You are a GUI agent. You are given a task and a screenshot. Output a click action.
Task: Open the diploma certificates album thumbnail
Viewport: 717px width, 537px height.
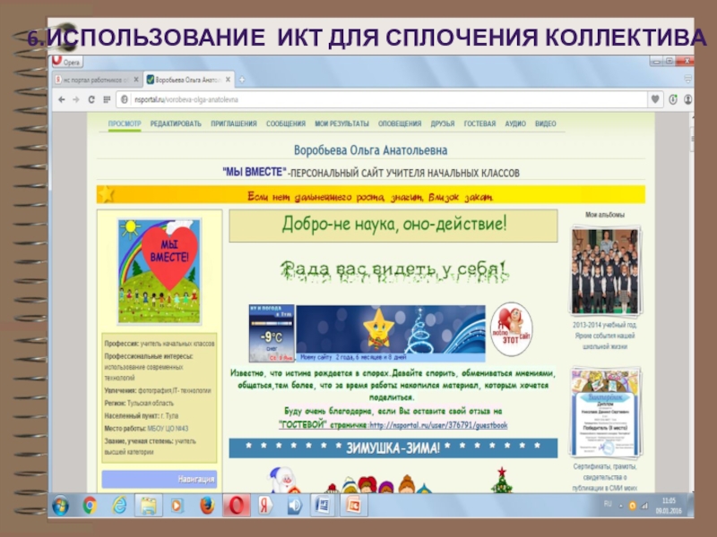pos(606,413)
